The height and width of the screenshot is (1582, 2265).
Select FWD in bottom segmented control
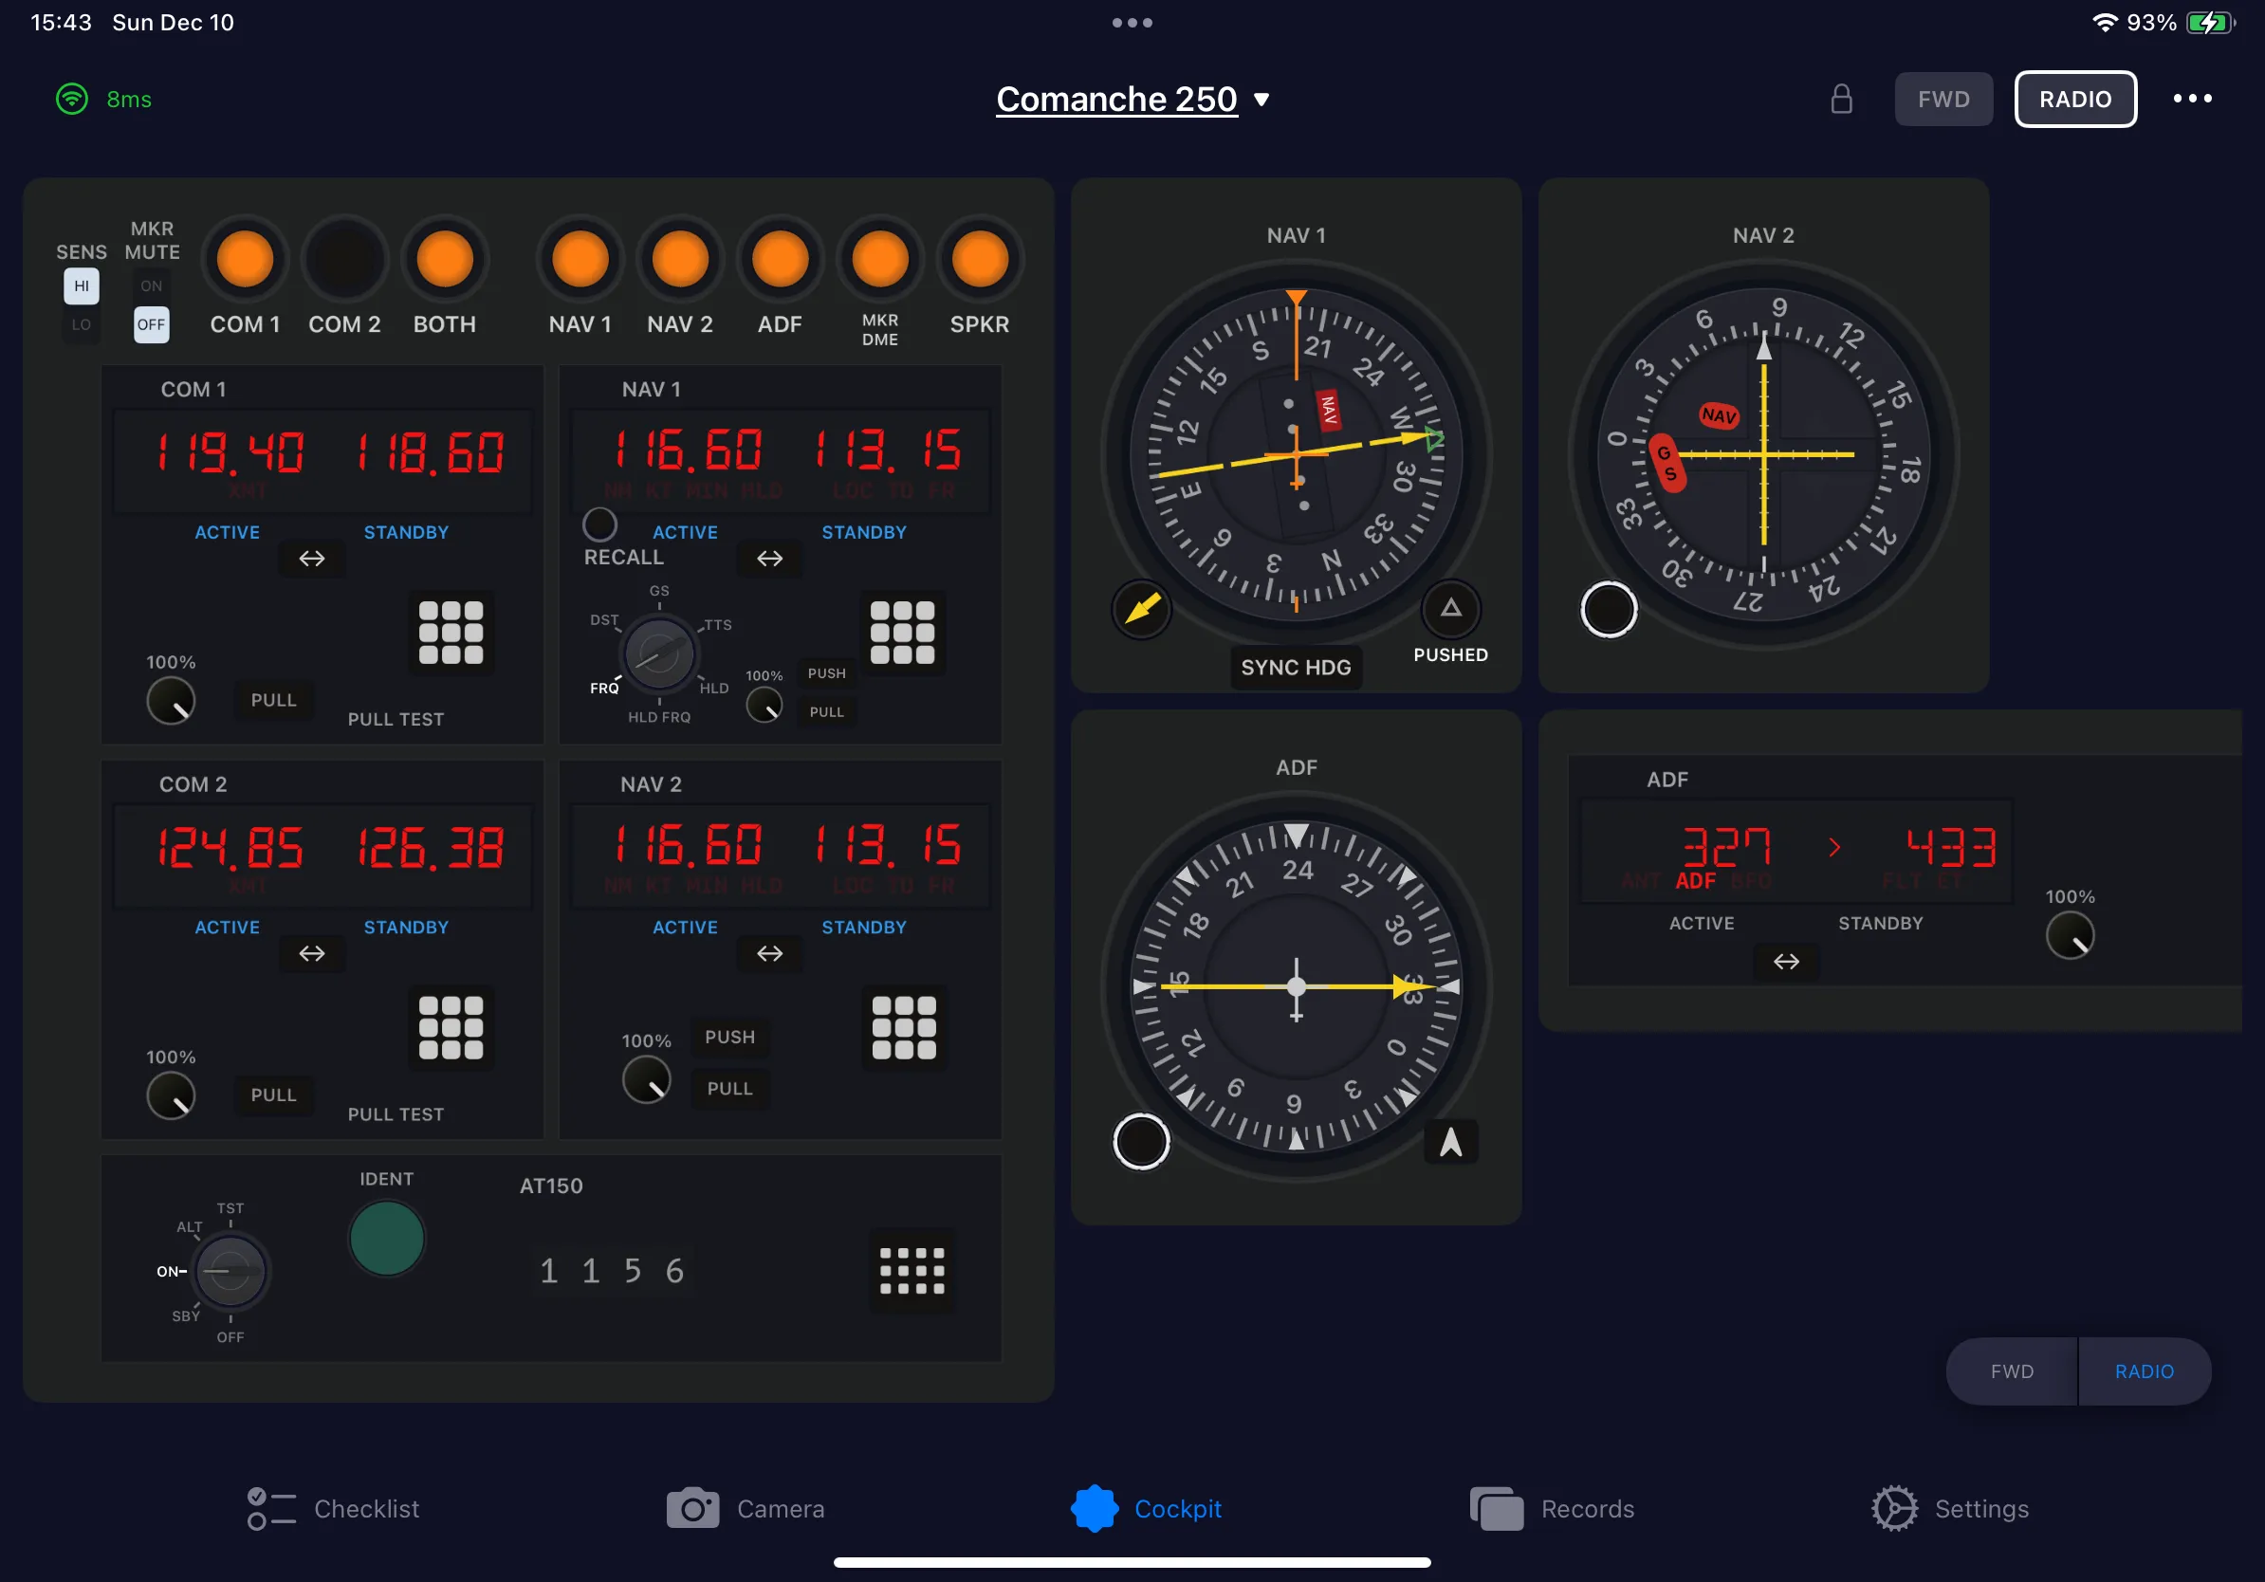point(2012,1370)
